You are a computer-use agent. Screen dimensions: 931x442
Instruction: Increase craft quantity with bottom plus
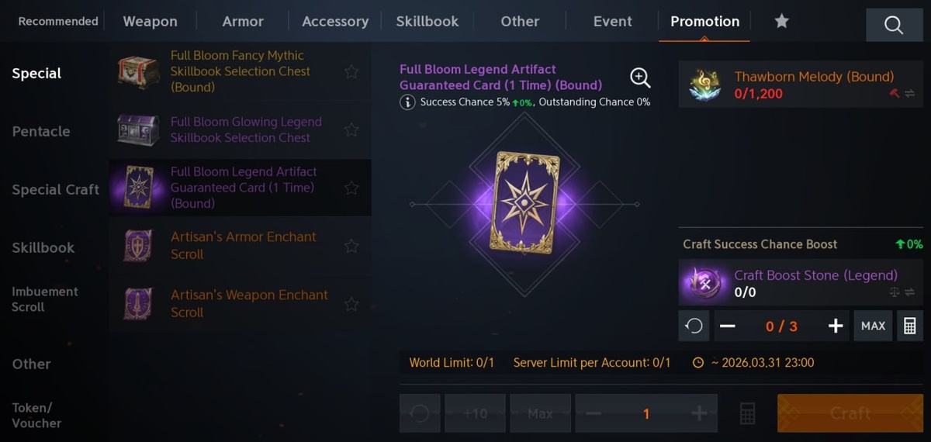pos(698,413)
